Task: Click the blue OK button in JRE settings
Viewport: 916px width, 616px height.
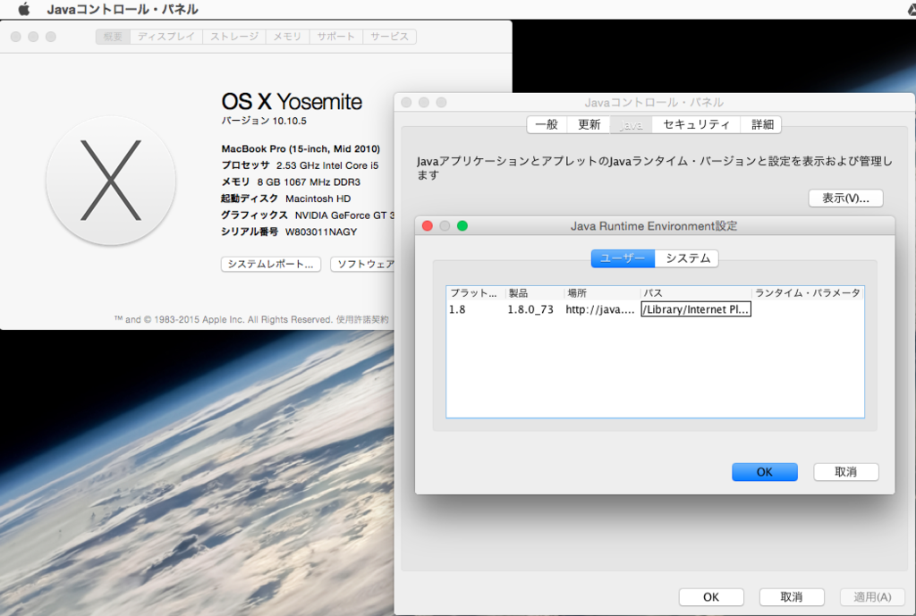Action: coord(765,472)
